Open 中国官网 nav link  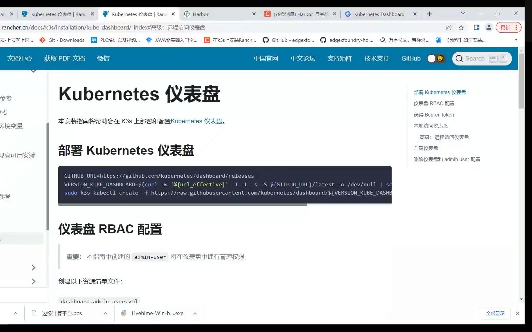pos(266,58)
